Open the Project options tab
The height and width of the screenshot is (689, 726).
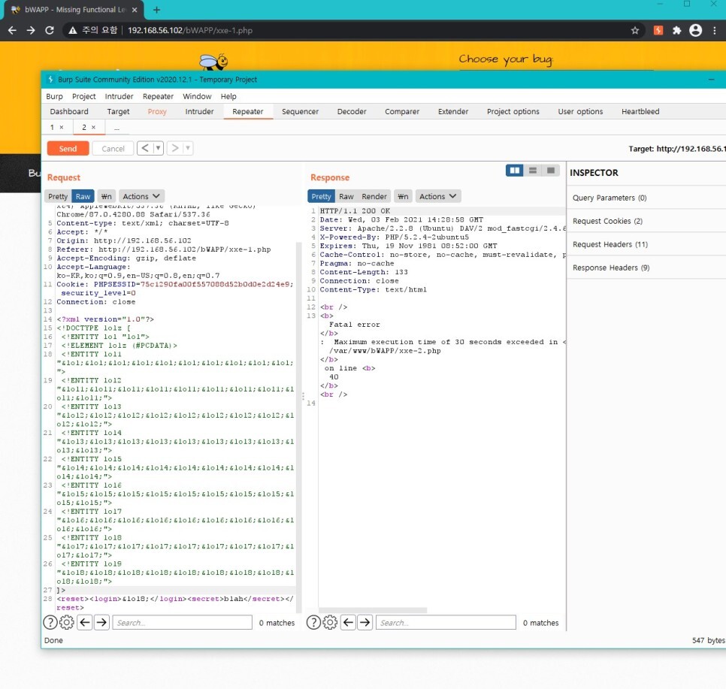(x=513, y=112)
